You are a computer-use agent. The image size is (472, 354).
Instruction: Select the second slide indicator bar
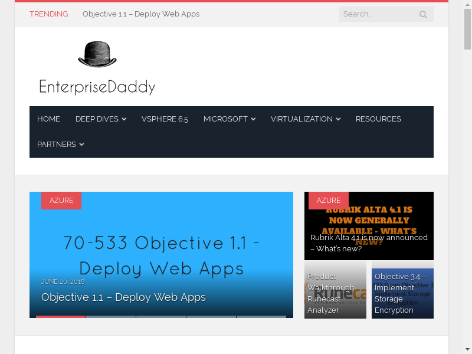click(111, 317)
